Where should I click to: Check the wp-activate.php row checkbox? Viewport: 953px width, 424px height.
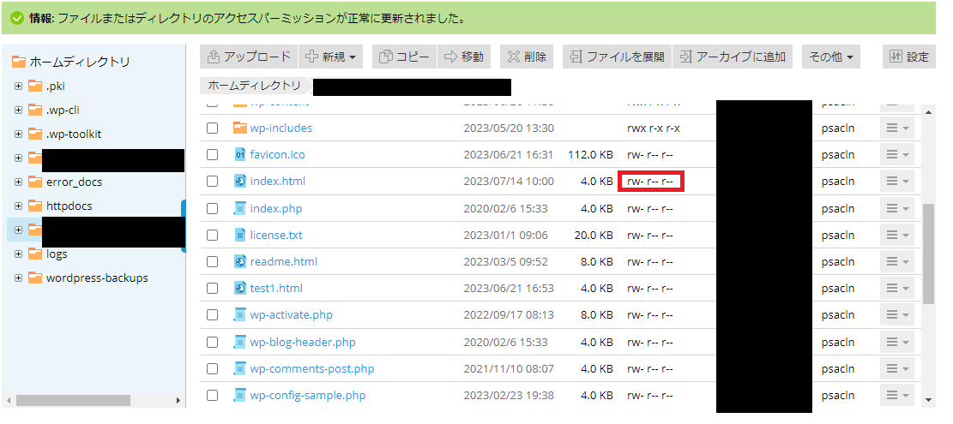click(212, 315)
